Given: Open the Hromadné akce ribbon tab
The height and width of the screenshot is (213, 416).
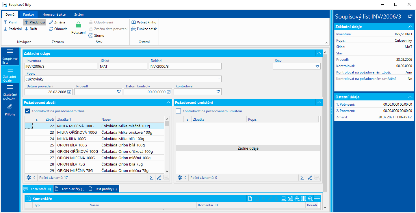Looking at the screenshot, I should (x=54, y=14).
